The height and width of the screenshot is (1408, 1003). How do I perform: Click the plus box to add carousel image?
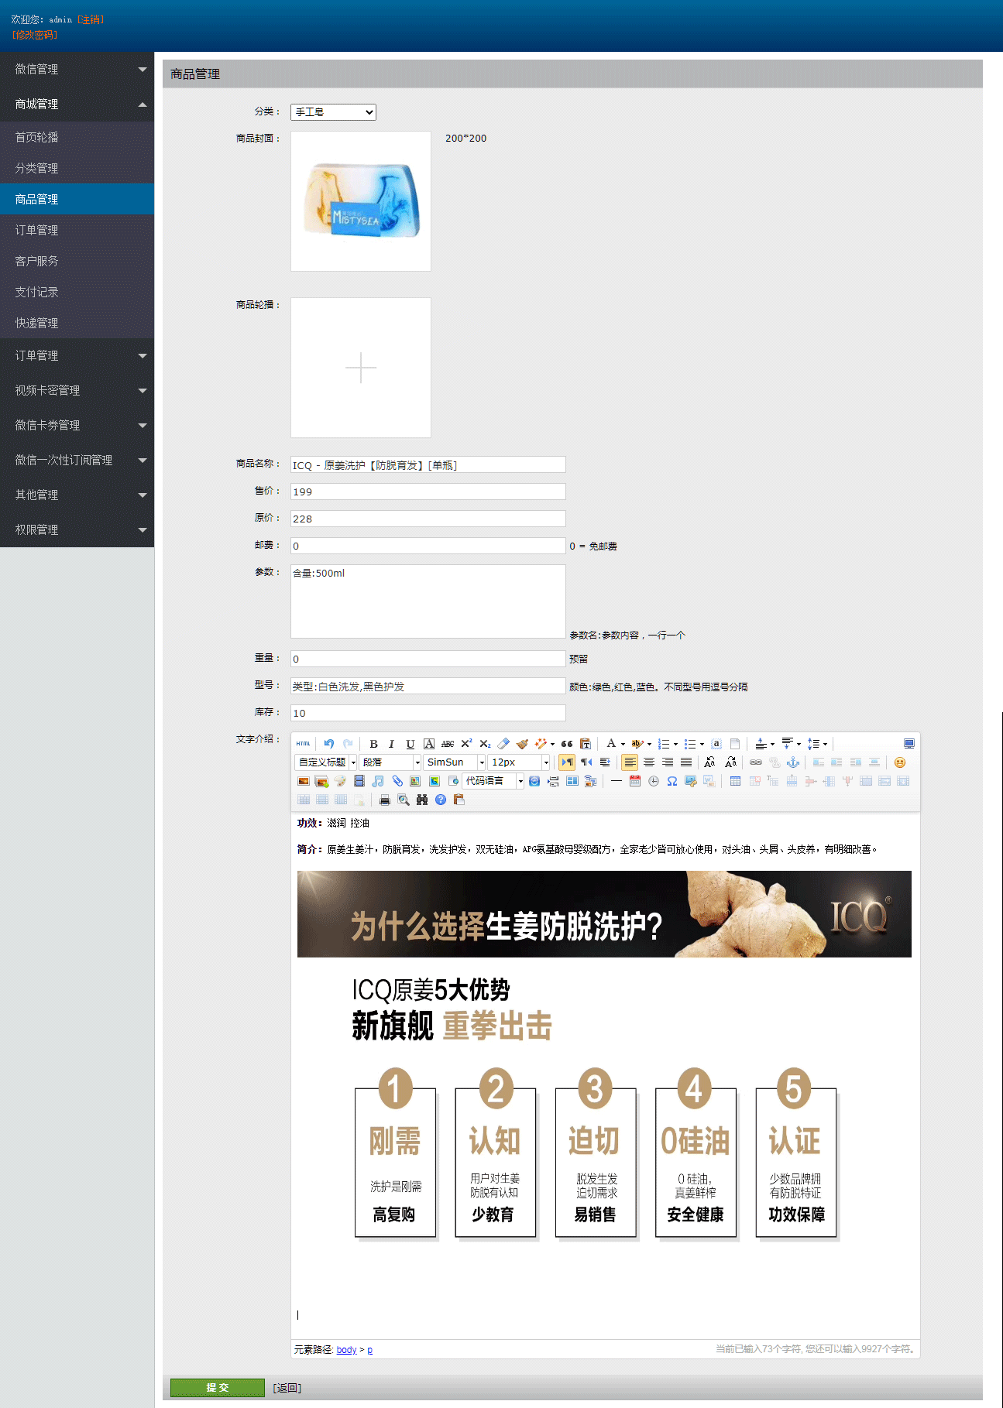click(361, 368)
